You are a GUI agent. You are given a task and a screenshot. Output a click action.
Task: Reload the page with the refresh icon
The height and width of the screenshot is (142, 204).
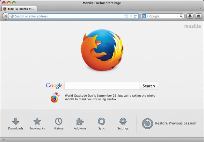135,16
